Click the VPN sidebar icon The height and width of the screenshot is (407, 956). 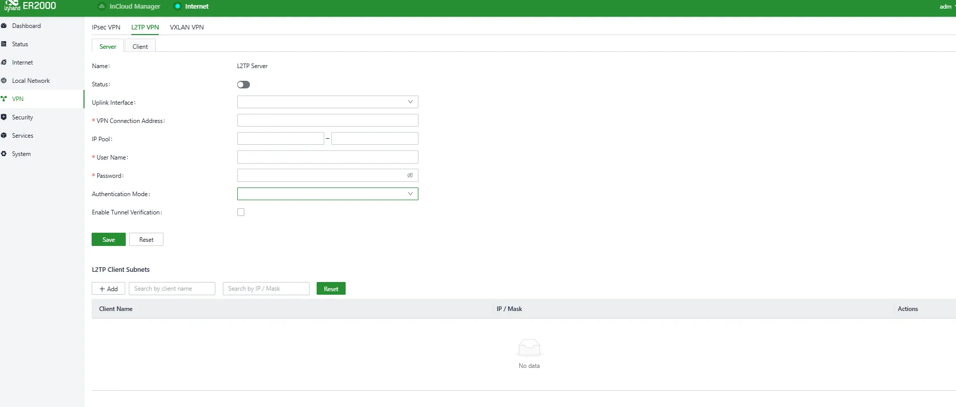coord(4,99)
